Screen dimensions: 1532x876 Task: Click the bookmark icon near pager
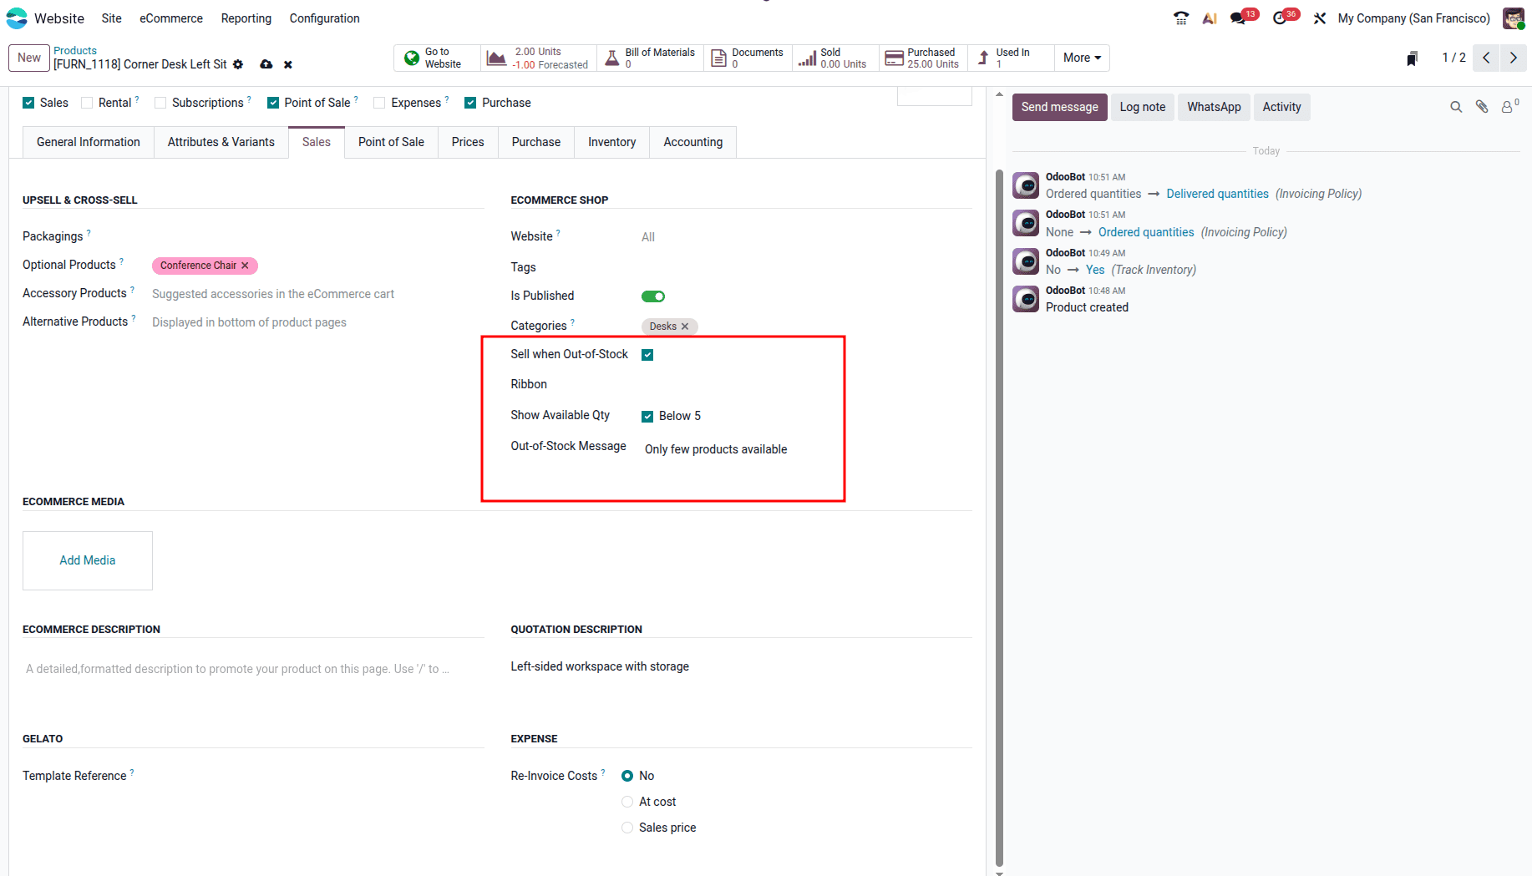[x=1413, y=58]
